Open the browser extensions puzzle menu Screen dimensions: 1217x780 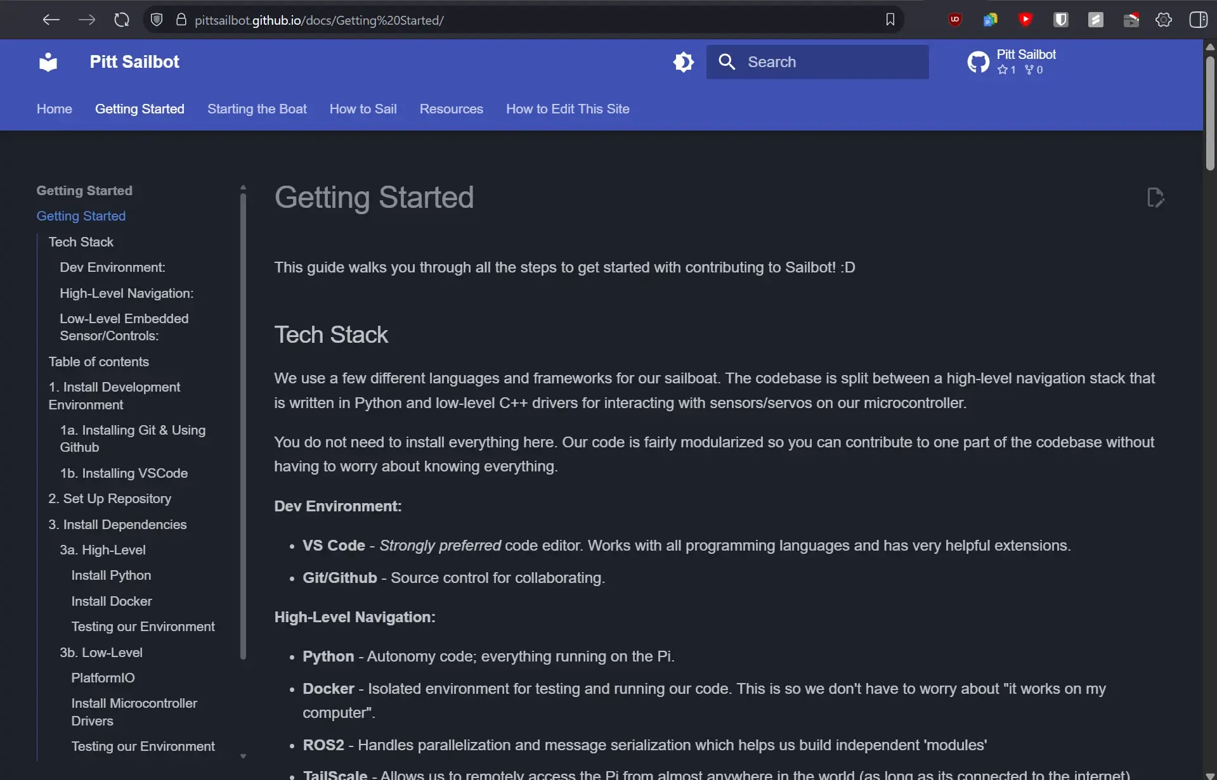click(1163, 20)
